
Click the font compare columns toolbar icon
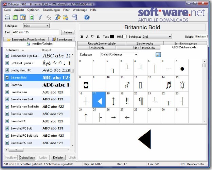click(x=23, y=17)
